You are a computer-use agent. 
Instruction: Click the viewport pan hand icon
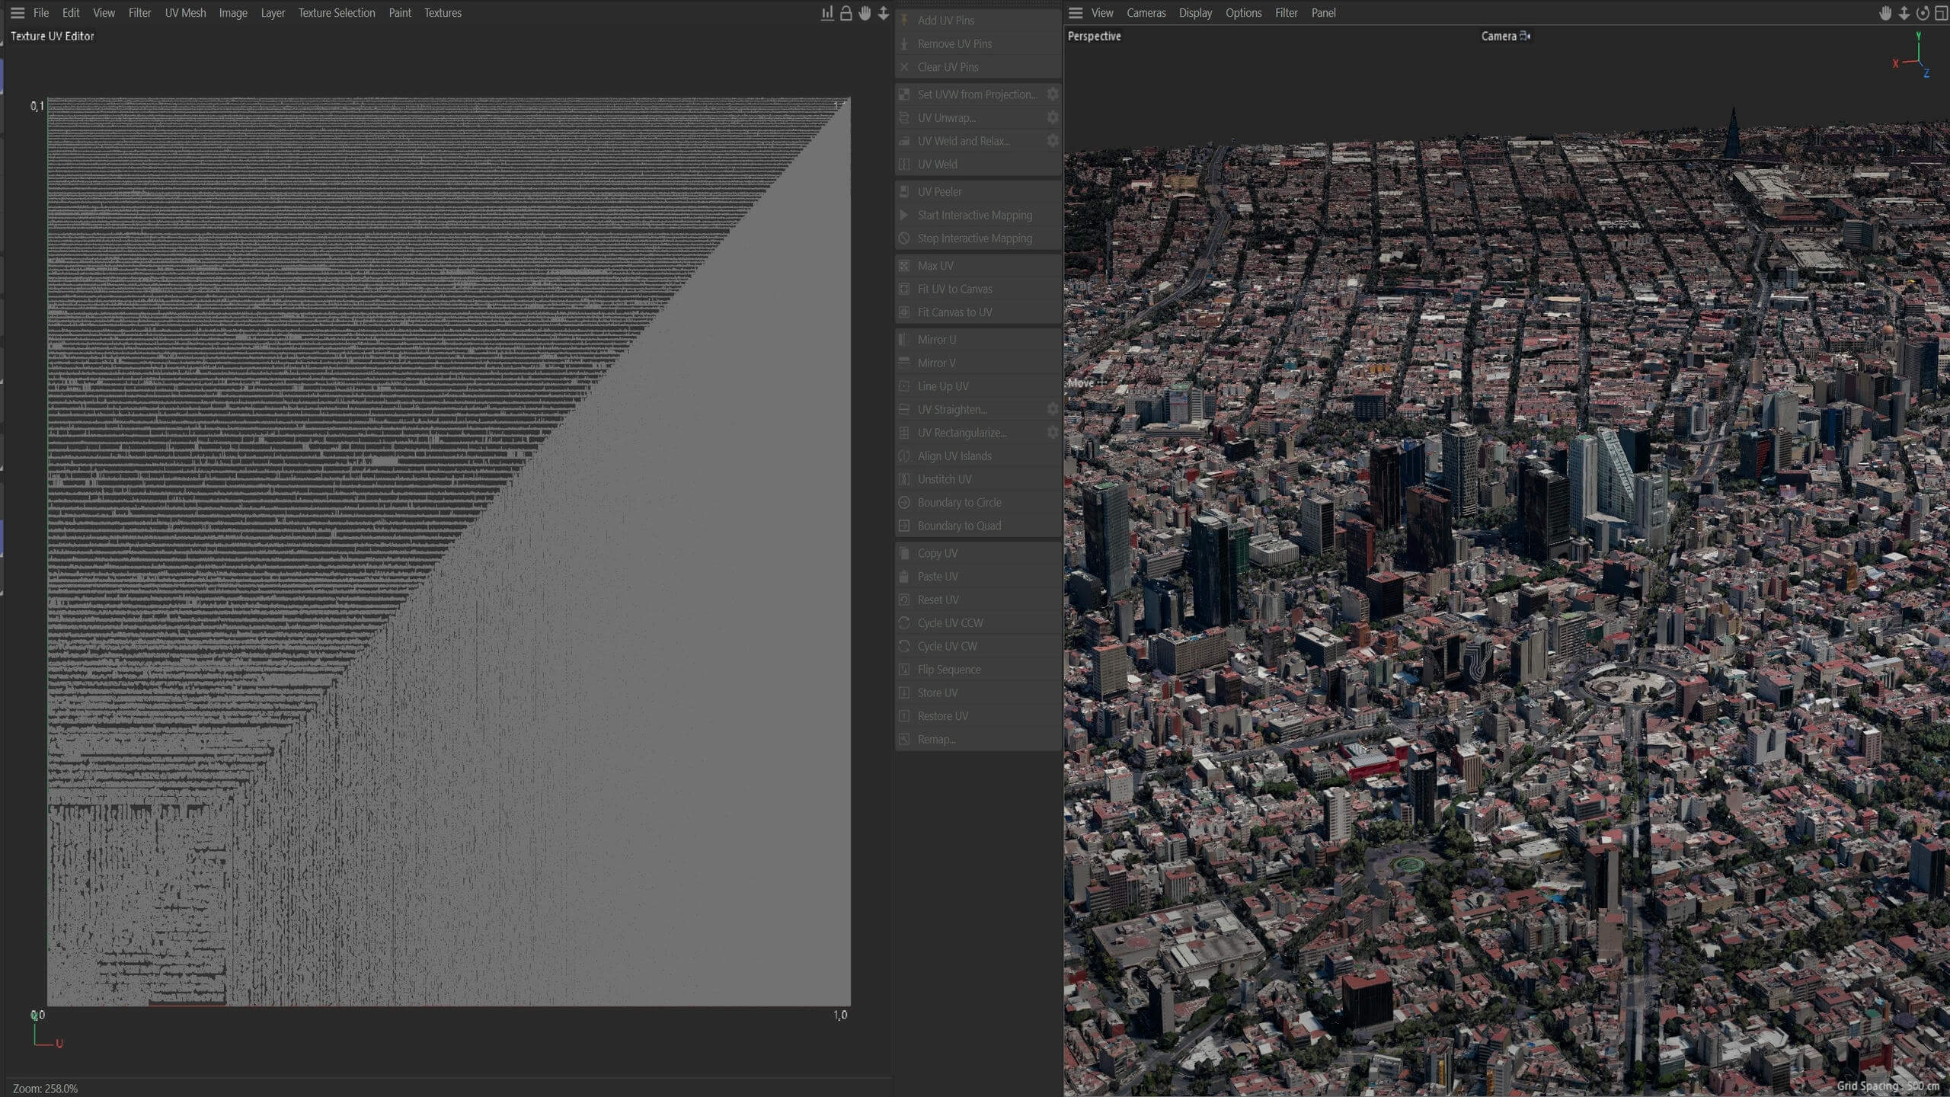tap(1885, 13)
